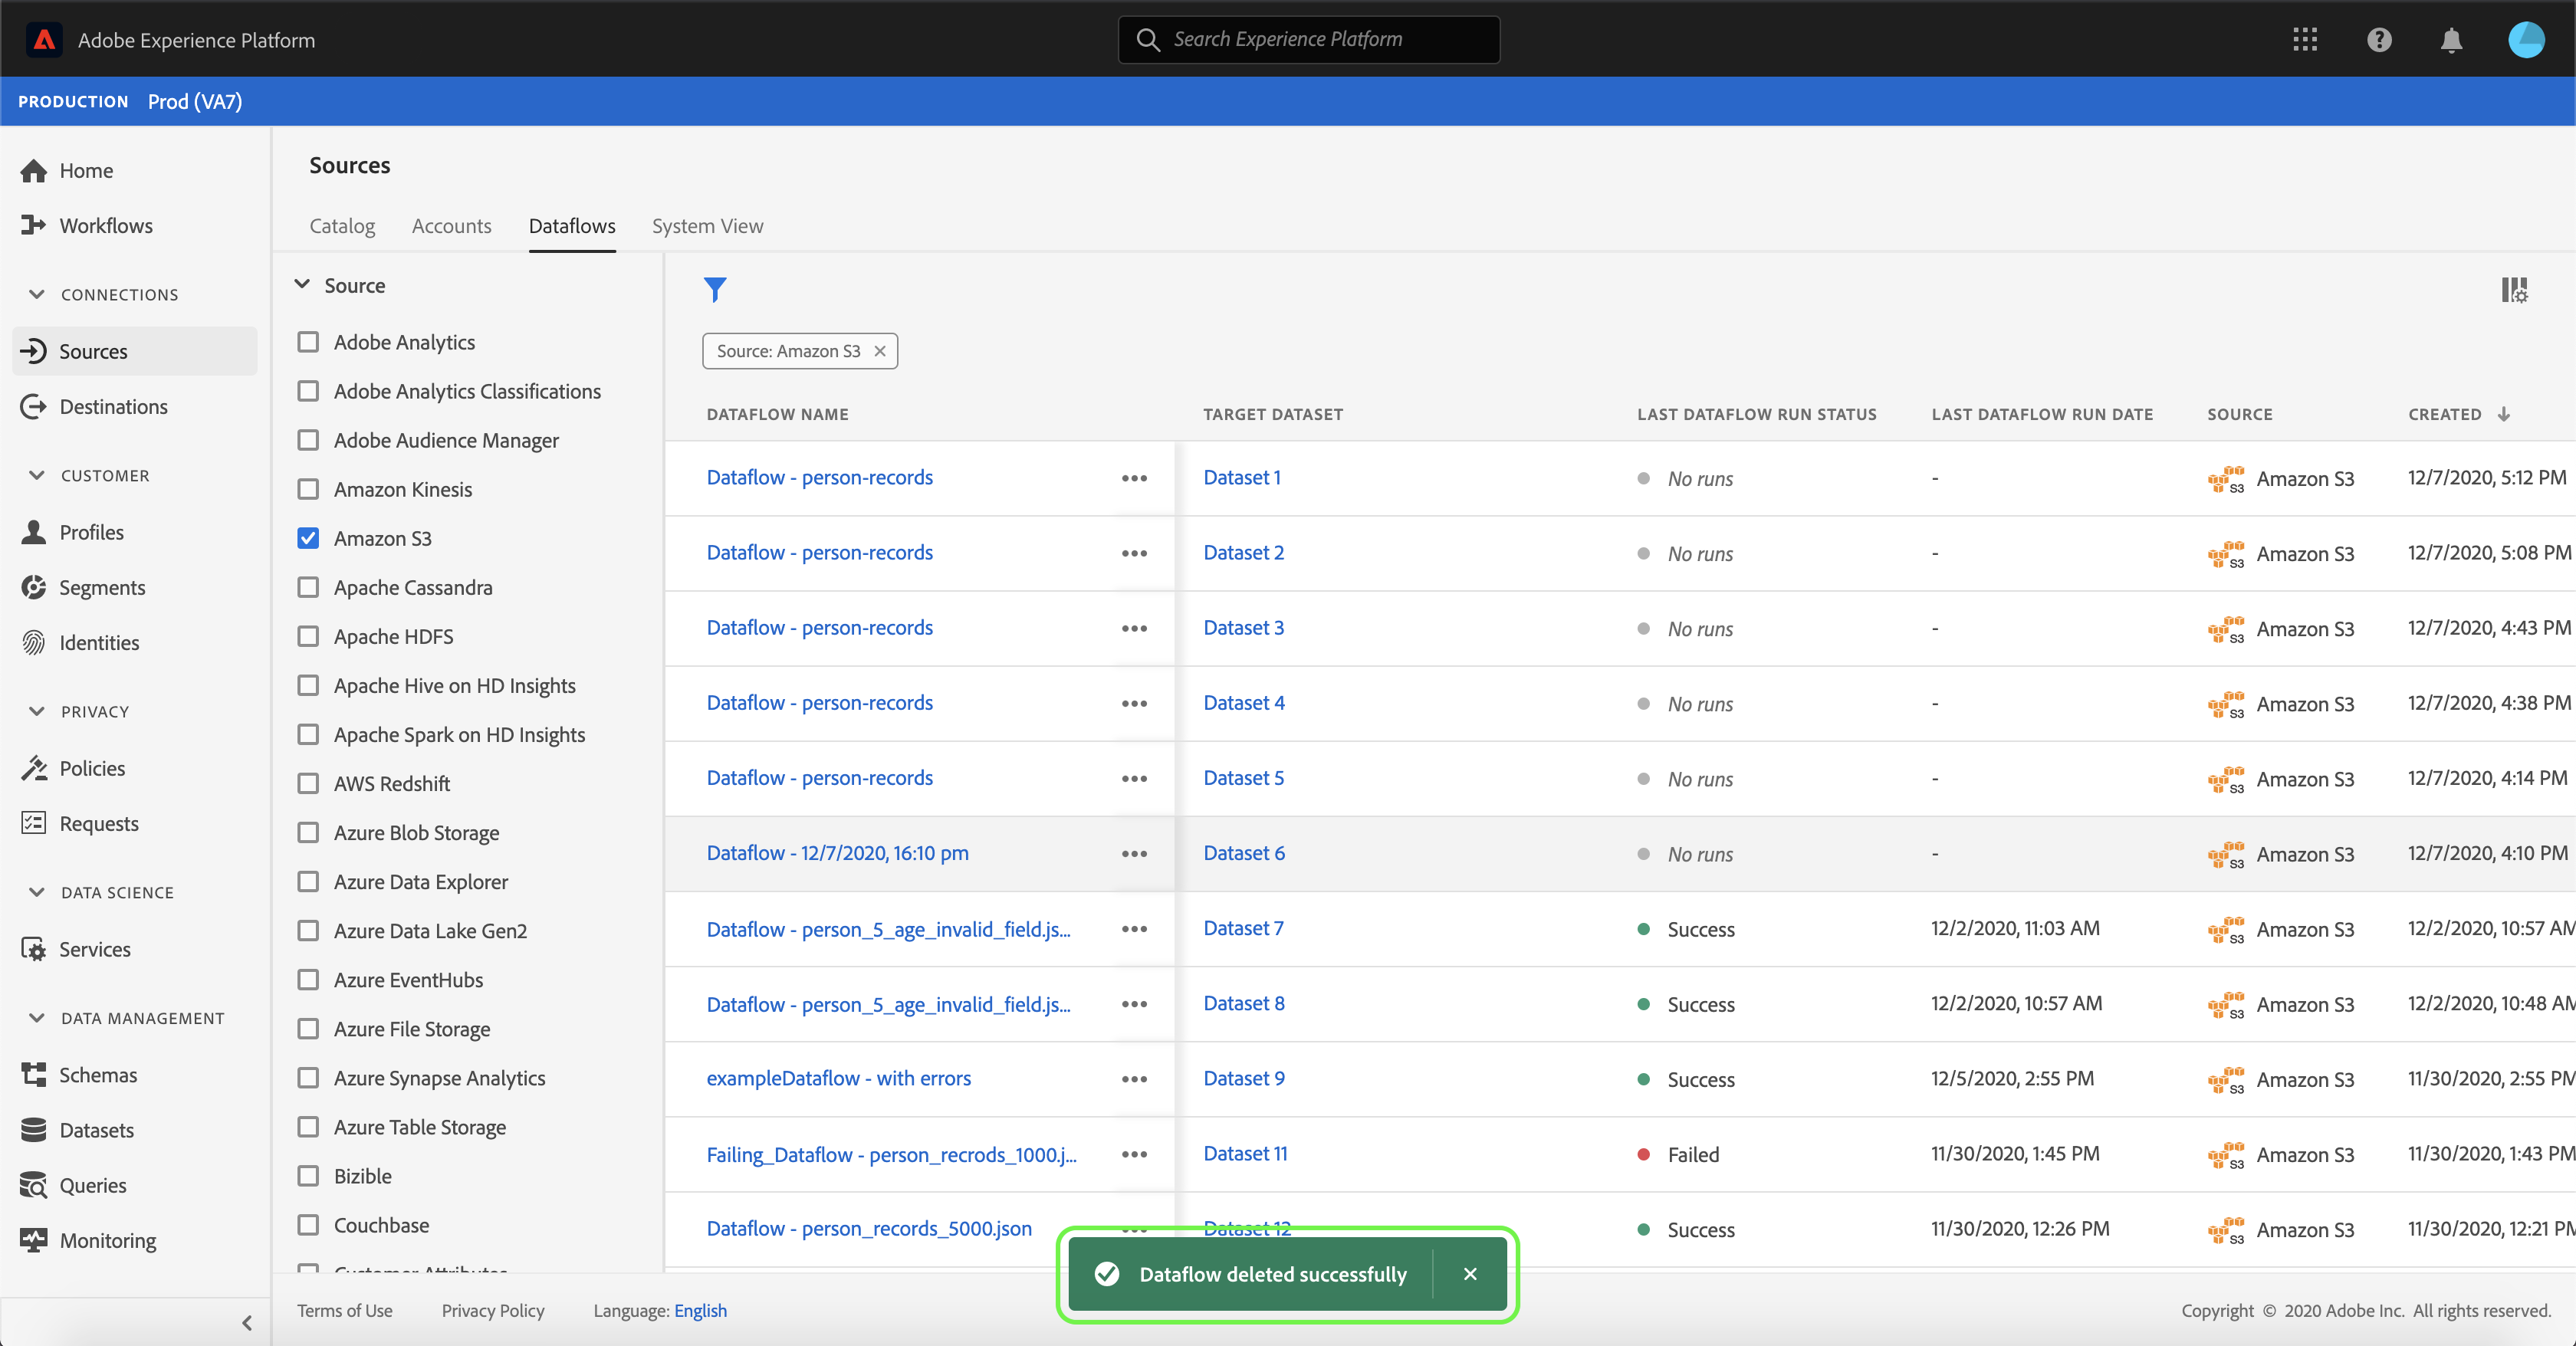Switch to the Catalog tab
Screen dimensions: 2576x1346
tap(342, 226)
